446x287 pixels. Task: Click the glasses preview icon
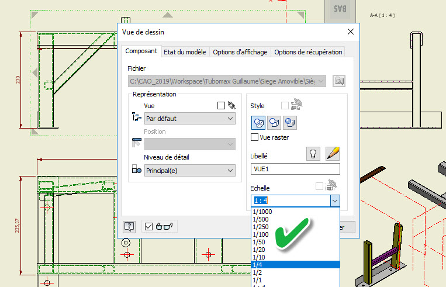click(165, 227)
